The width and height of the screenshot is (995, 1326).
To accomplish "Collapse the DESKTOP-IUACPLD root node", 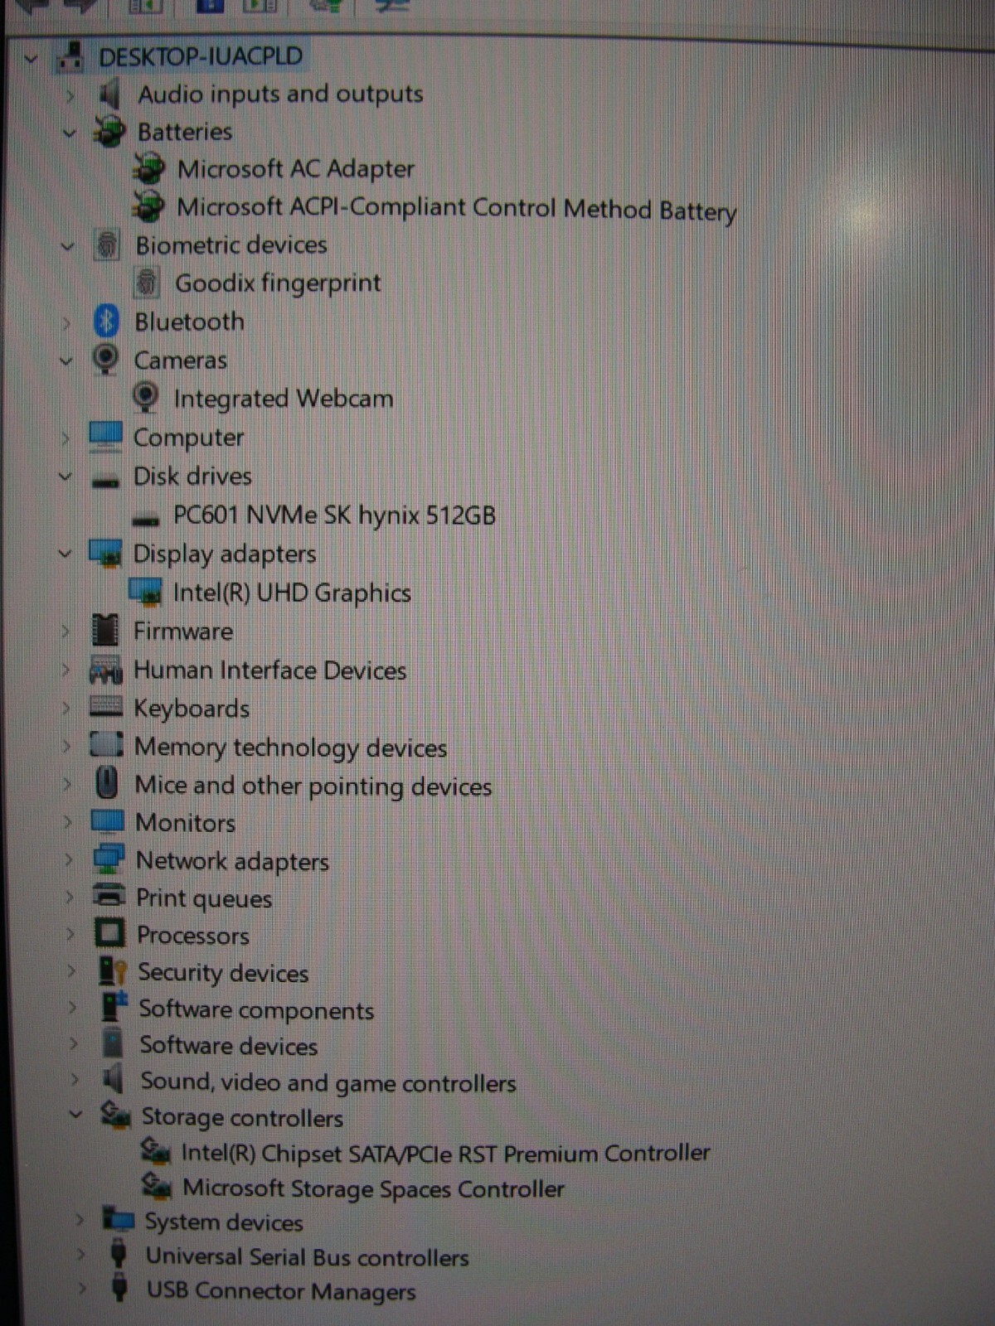I will tap(32, 59).
